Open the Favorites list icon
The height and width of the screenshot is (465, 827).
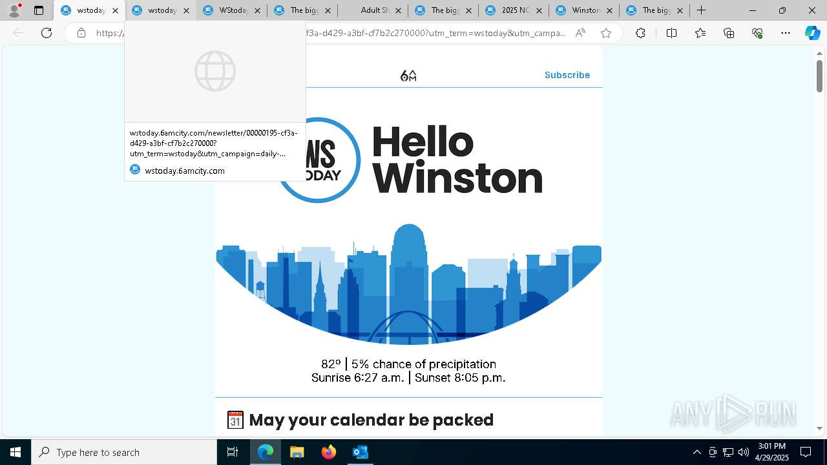pyautogui.click(x=700, y=33)
